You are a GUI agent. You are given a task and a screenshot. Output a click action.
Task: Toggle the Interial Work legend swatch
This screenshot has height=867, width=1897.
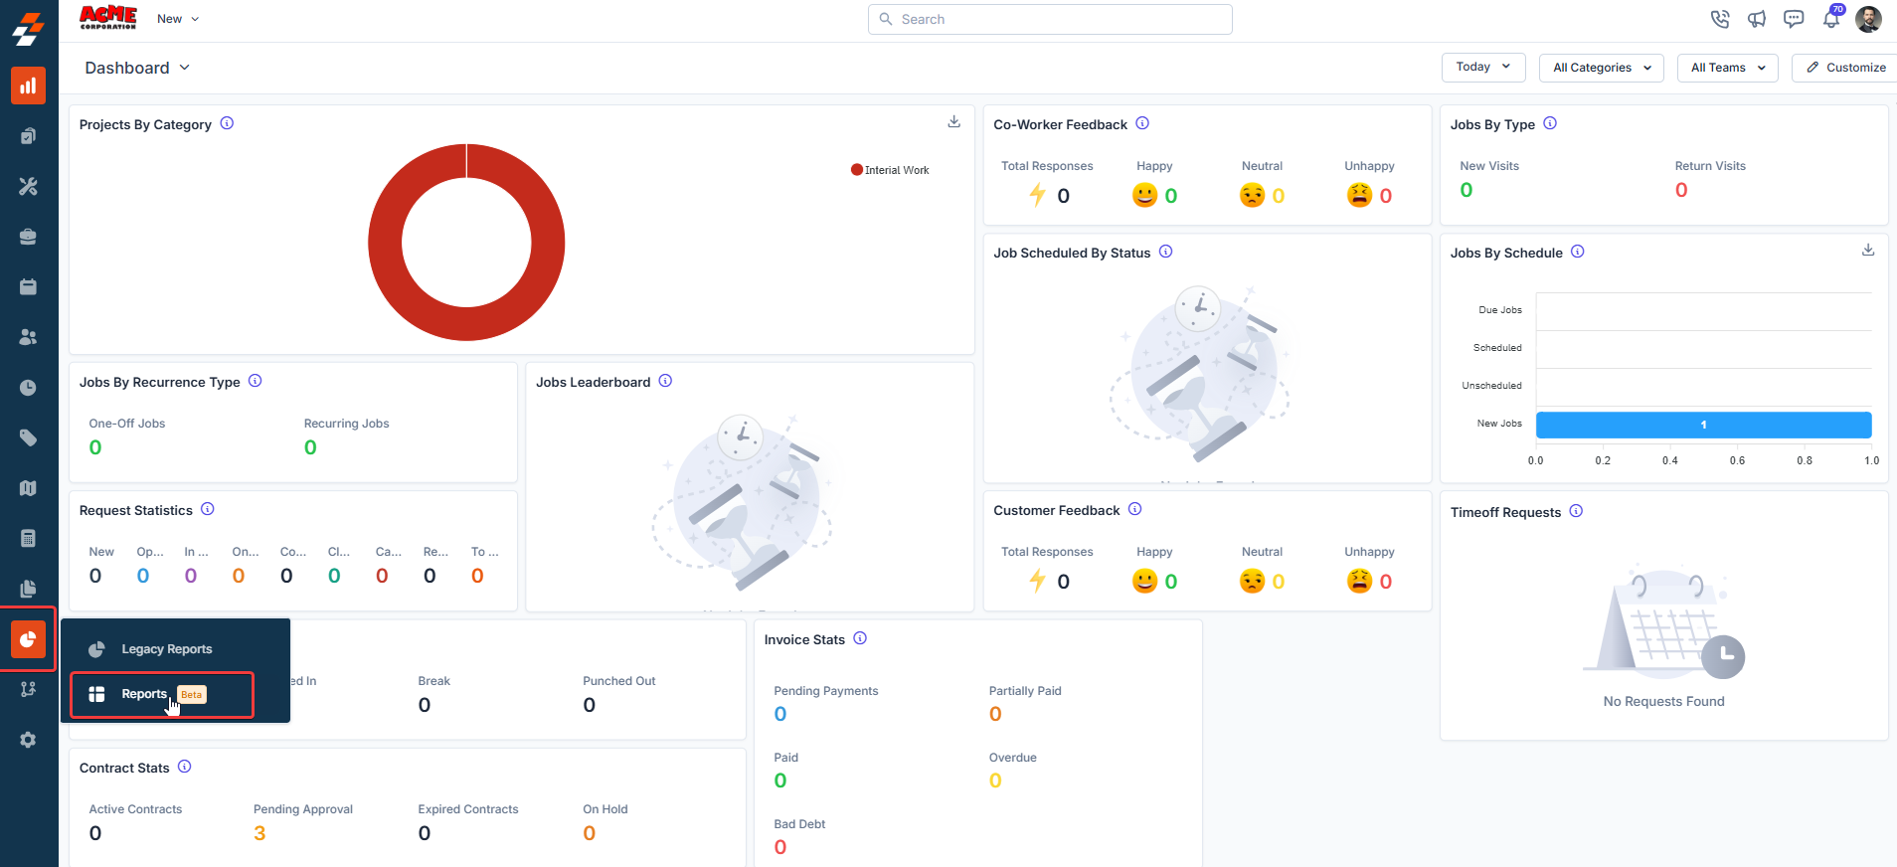coord(856,170)
